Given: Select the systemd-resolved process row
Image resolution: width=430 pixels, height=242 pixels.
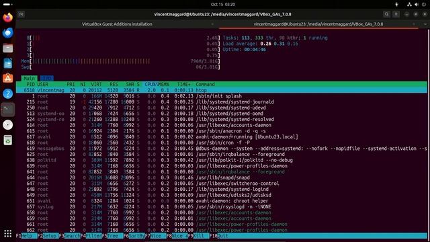Looking at the screenshot, I should 221,120.
